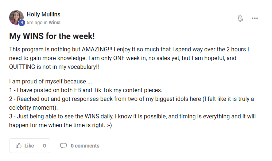Click the speech bubble comment icon

pos(63,146)
